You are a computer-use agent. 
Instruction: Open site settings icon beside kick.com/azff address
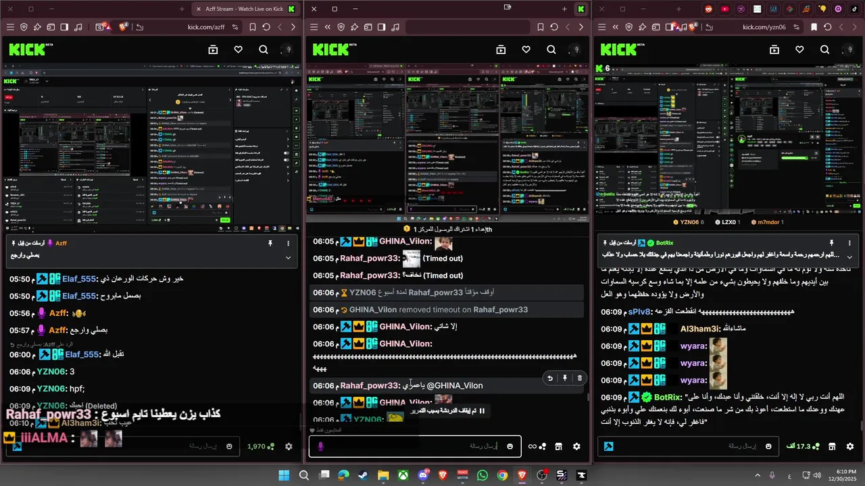(235, 27)
